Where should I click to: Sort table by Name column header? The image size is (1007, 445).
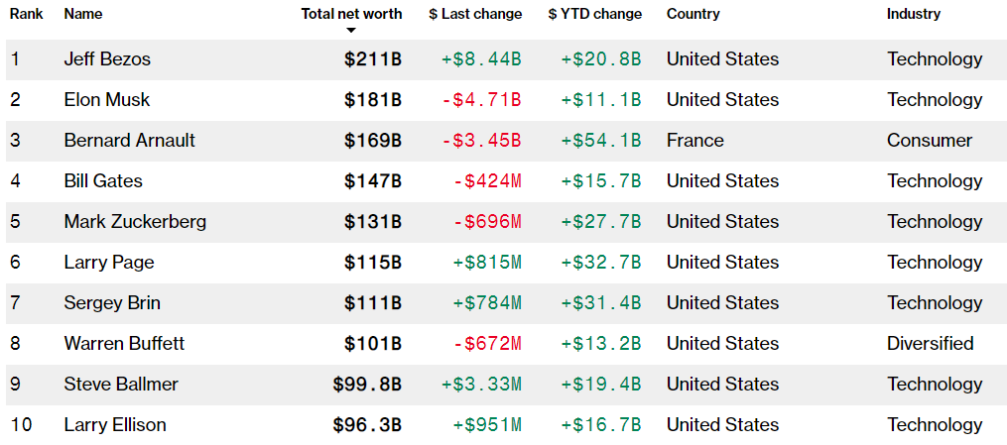[x=83, y=14]
